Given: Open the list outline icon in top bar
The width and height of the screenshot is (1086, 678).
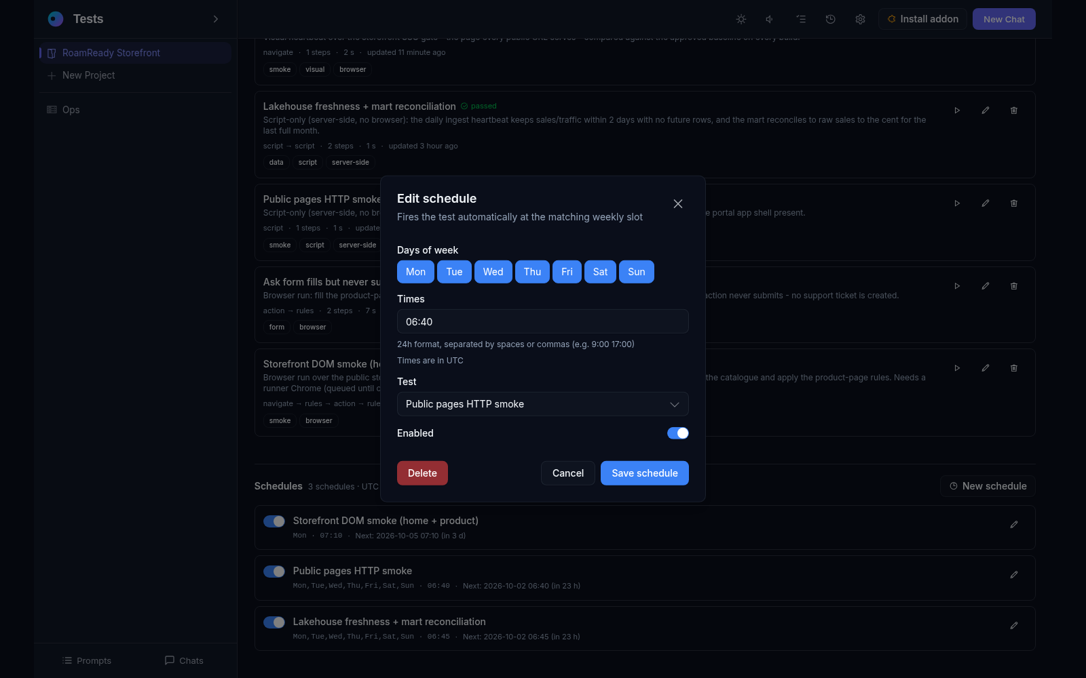Looking at the screenshot, I should tap(801, 19).
